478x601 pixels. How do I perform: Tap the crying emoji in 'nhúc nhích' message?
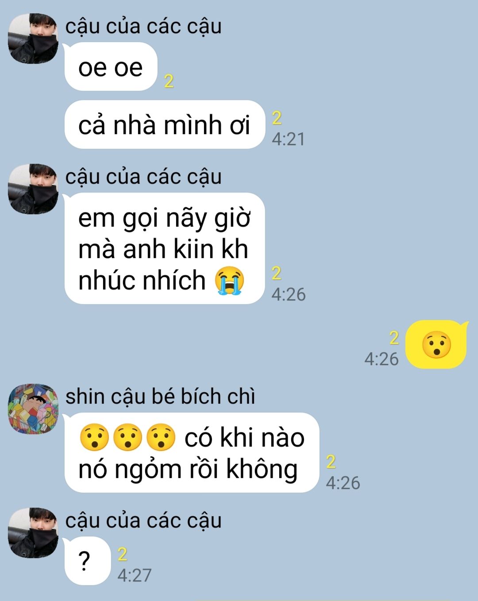[229, 281]
